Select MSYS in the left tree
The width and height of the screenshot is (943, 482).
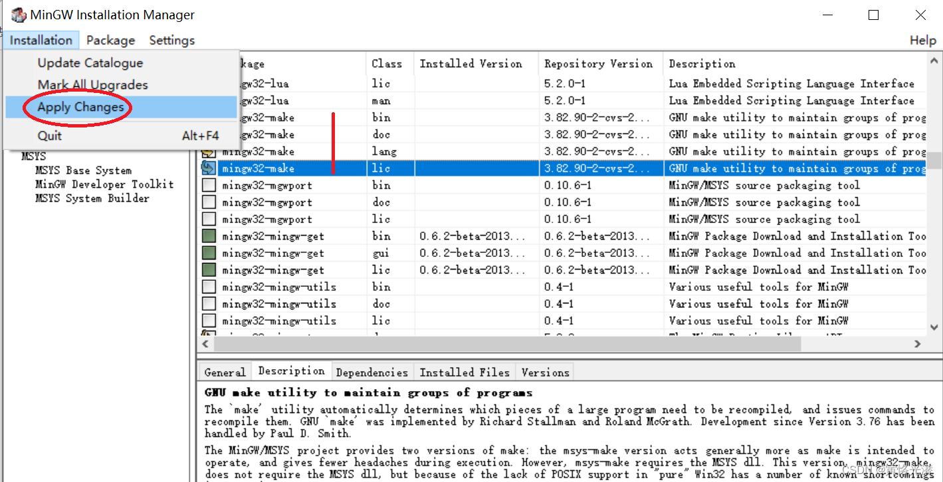coord(34,157)
